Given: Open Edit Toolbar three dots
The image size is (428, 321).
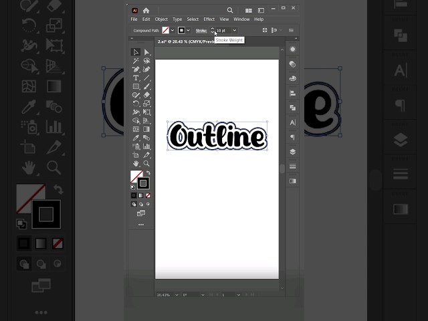Looking at the screenshot, I should [x=141, y=225].
